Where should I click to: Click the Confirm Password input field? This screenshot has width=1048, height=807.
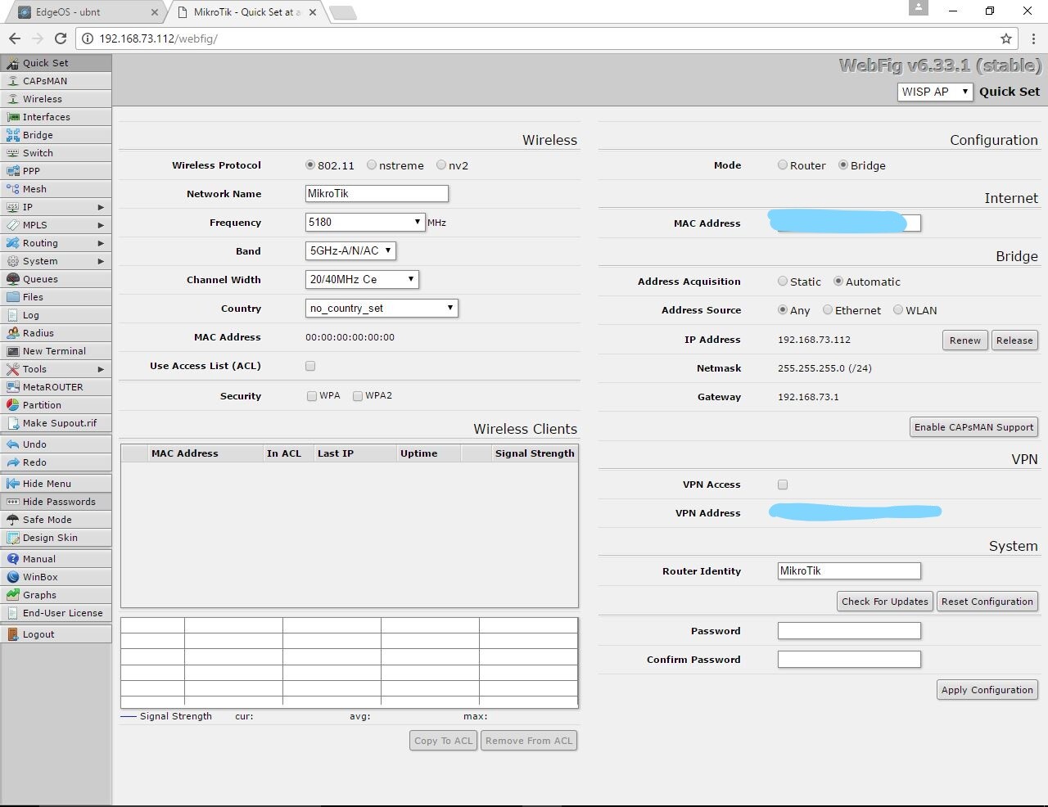[x=849, y=659]
